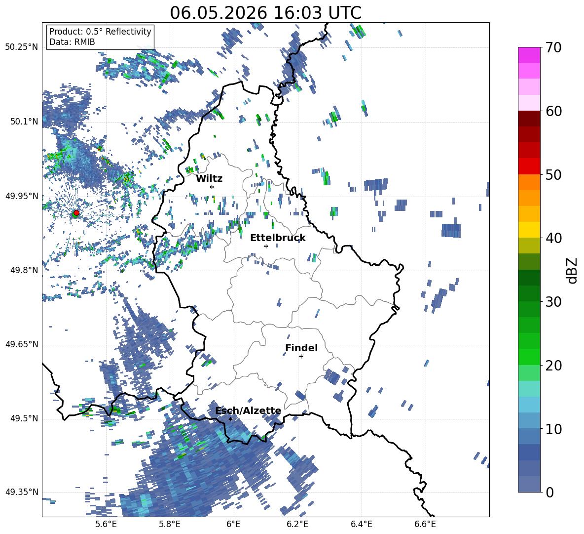Click the 60 dBZ colorbar tick label
The height and width of the screenshot is (534, 584).
click(x=553, y=111)
